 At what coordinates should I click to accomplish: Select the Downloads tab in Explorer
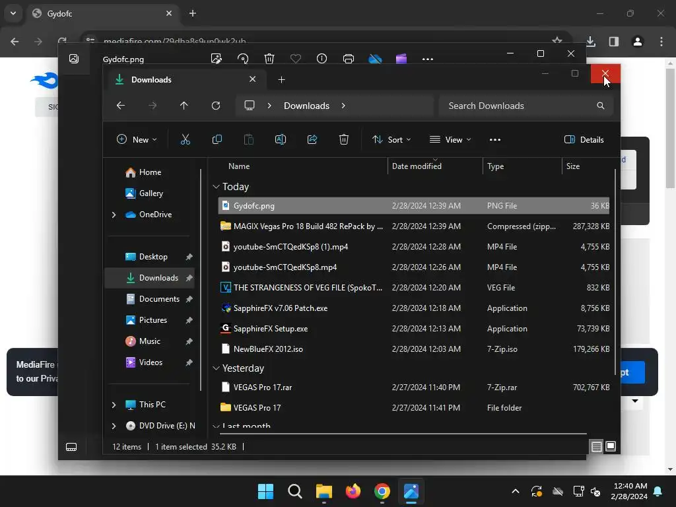coord(185,80)
